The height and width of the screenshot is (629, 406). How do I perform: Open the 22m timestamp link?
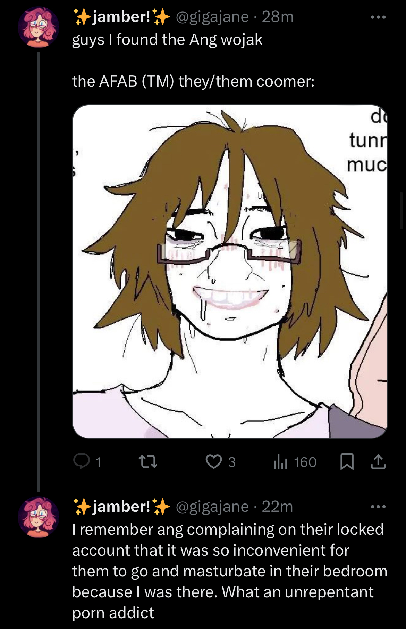point(277,507)
